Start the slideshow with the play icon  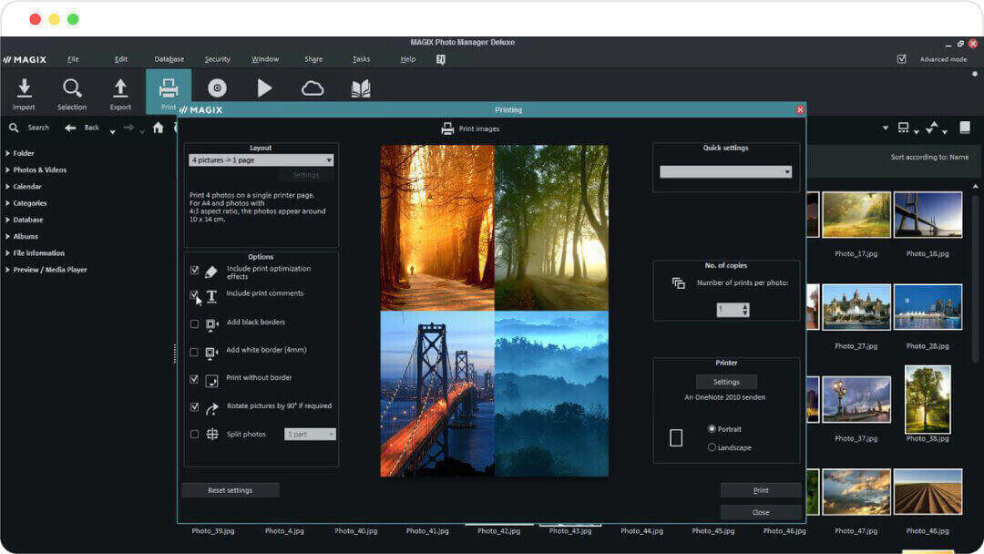265,87
